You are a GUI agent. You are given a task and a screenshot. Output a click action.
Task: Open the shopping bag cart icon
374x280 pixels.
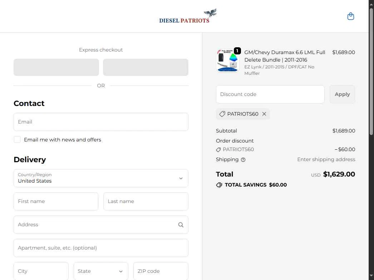pyautogui.click(x=350, y=16)
